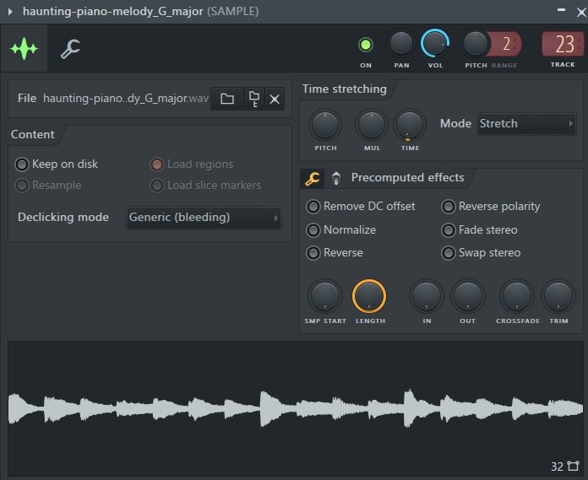Click the sample waveform preview

click(x=296, y=408)
